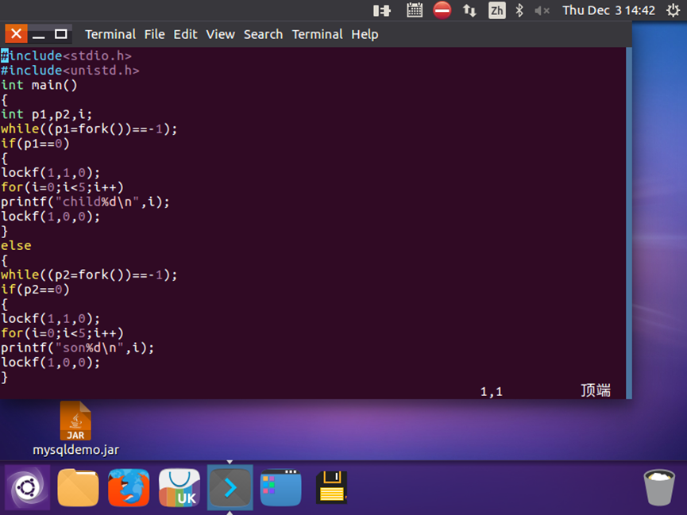Click the #include<stdio.h> line
The height and width of the screenshot is (515, 687).
coord(66,56)
